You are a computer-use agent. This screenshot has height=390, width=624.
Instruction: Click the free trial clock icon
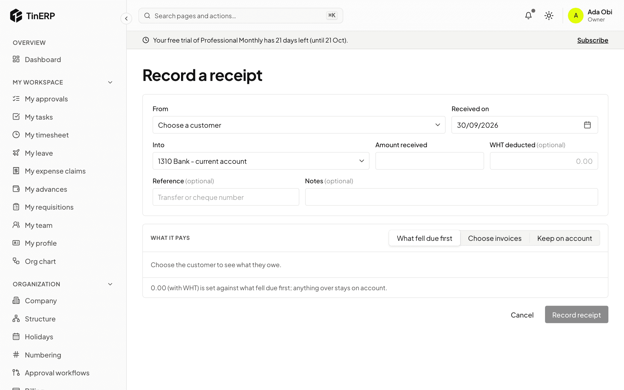[x=146, y=40]
